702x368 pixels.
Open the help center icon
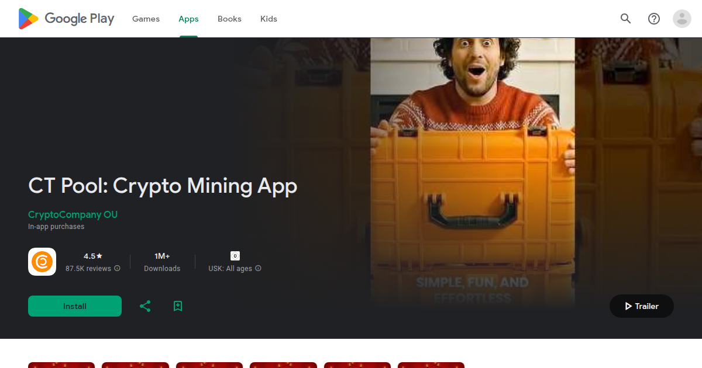654,19
